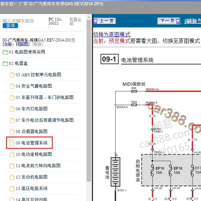Click the 当前：线路图 label
The height and width of the screenshot is (201, 201).
tap(16, 44)
